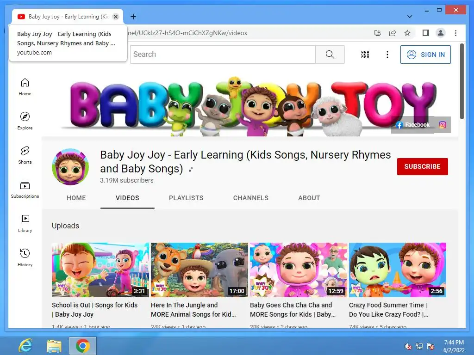Open the Library sidebar item
474x355 pixels.
[x=25, y=223]
